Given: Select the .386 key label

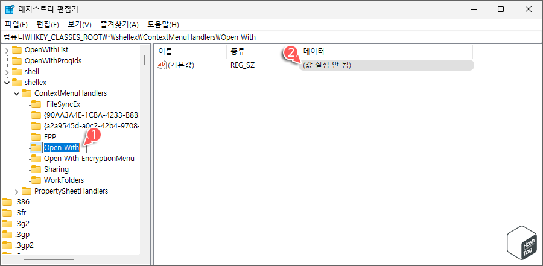Looking at the screenshot, I should pos(22,202).
